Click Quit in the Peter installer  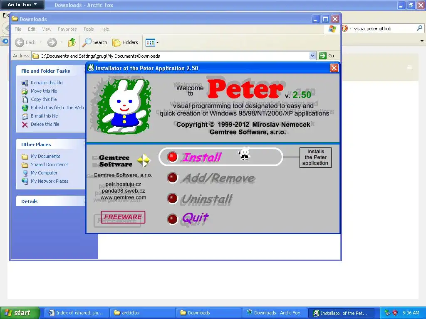click(195, 218)
